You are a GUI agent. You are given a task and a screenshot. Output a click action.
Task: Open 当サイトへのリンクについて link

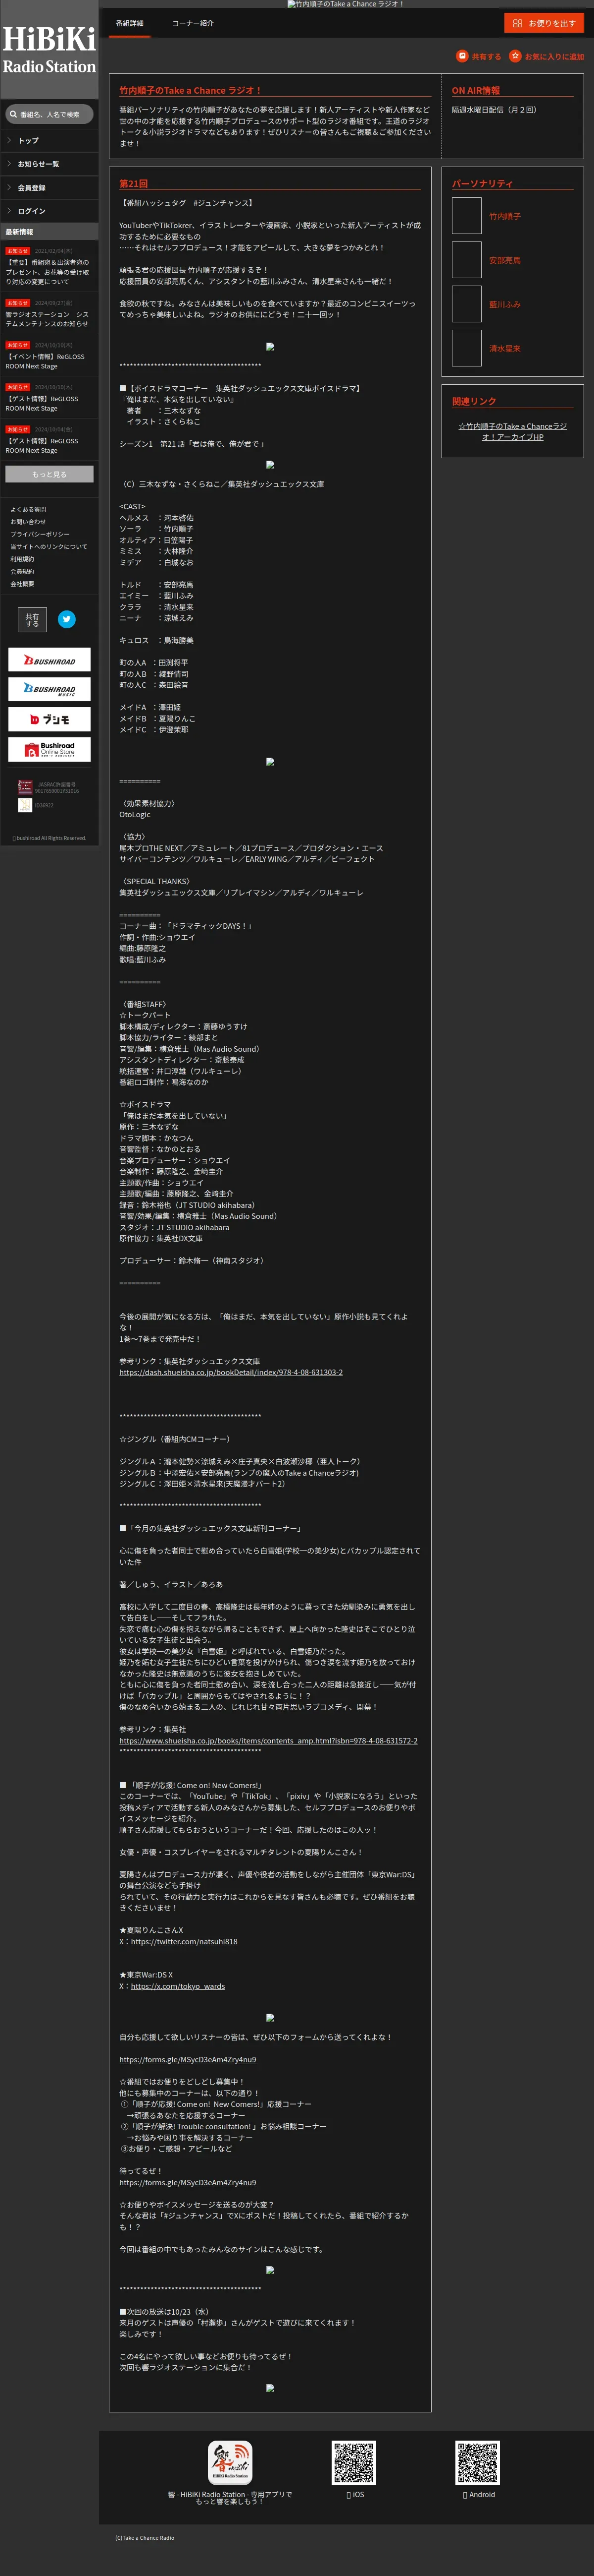pyautogui.click(x=49, y=547)
